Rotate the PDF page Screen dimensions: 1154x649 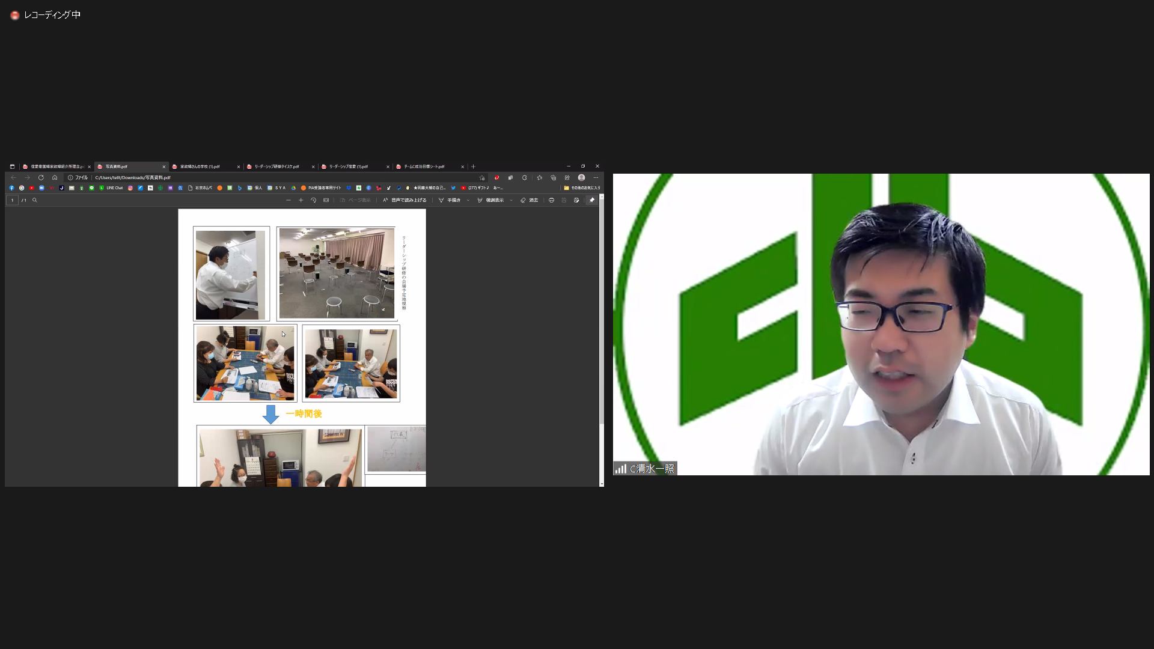(313, 200)
